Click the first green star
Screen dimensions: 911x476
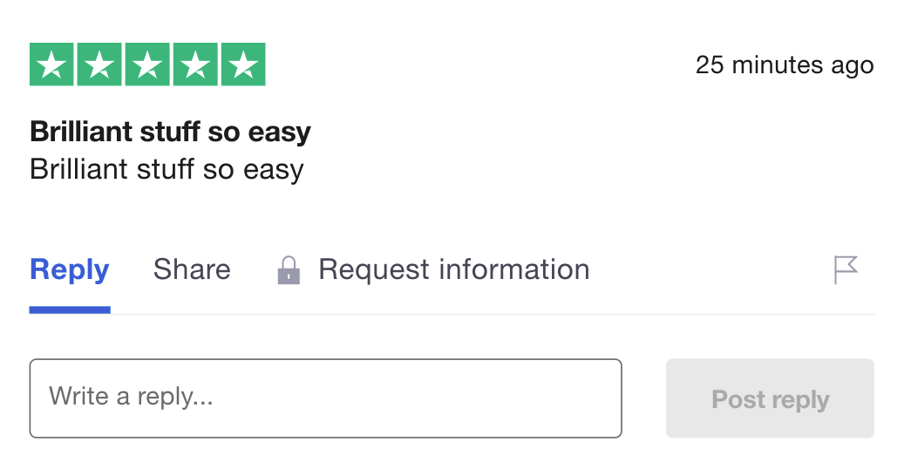coord(52,65)
